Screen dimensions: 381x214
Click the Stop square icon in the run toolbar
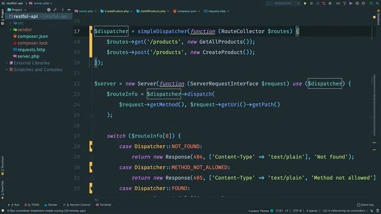[x=330, y=4]
